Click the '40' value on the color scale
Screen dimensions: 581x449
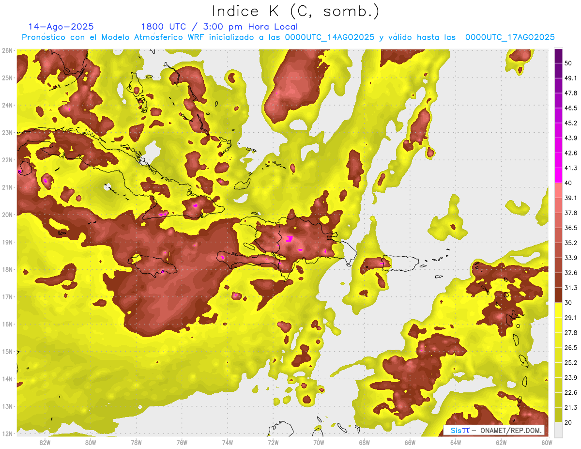pyautogui.click(x=569, y=183)
